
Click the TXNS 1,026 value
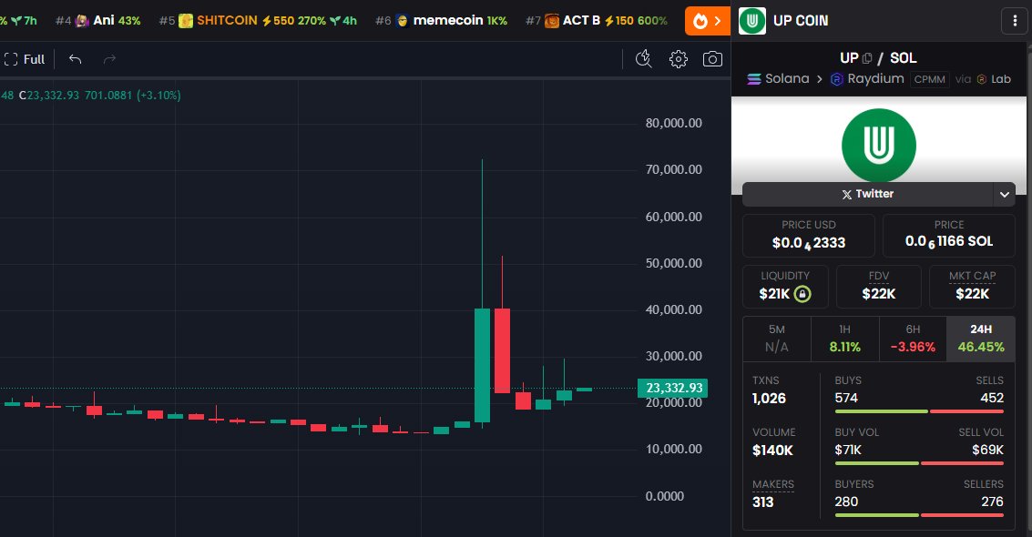(769, 399)
